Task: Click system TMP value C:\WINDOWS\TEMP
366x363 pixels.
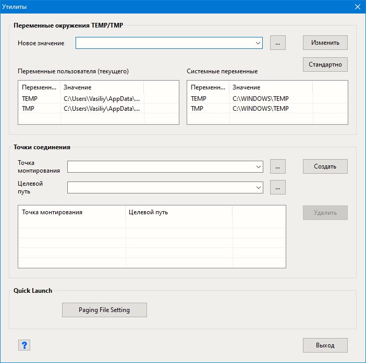Action: pos(261,109)
